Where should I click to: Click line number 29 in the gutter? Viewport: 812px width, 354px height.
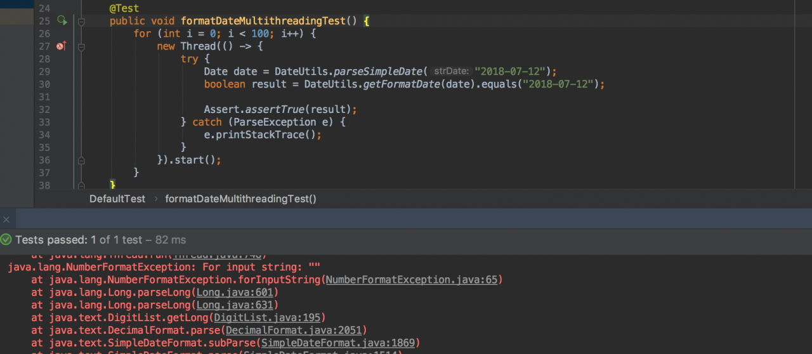[44, 72]
